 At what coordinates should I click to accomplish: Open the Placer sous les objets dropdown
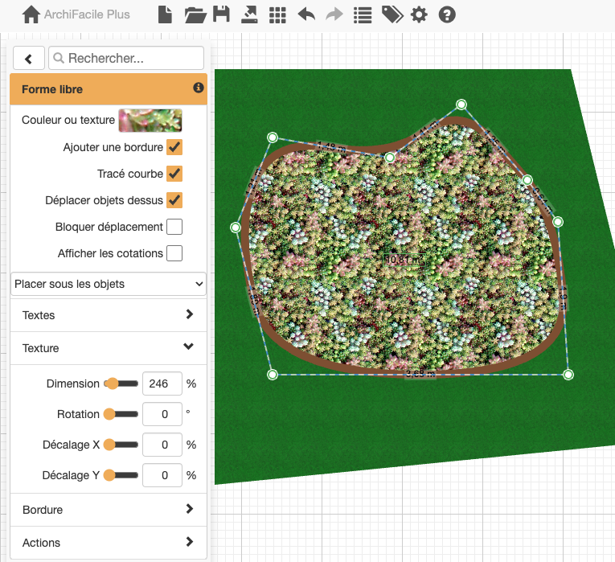[x=109, y=284]
